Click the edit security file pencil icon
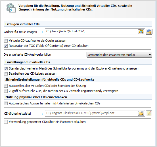 149,114
